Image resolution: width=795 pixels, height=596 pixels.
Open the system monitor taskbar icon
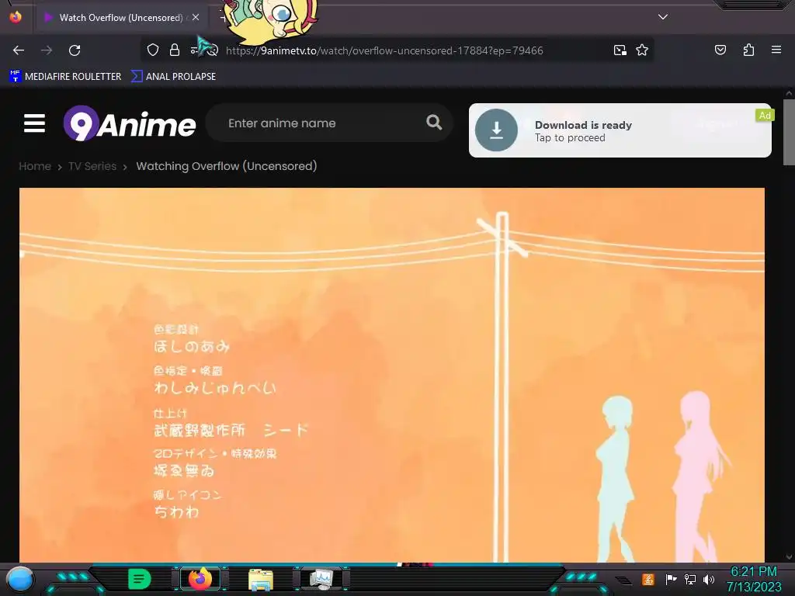click(x=321, y=579)
